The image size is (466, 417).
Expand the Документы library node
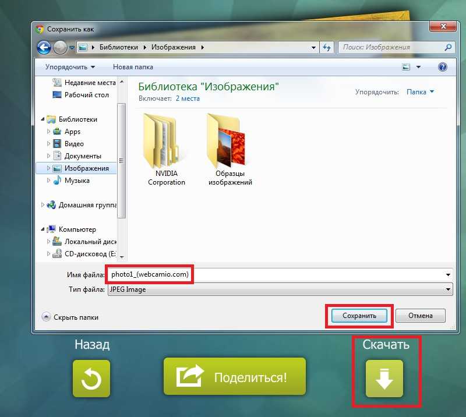pyautogui.click(x=48, y=156)
